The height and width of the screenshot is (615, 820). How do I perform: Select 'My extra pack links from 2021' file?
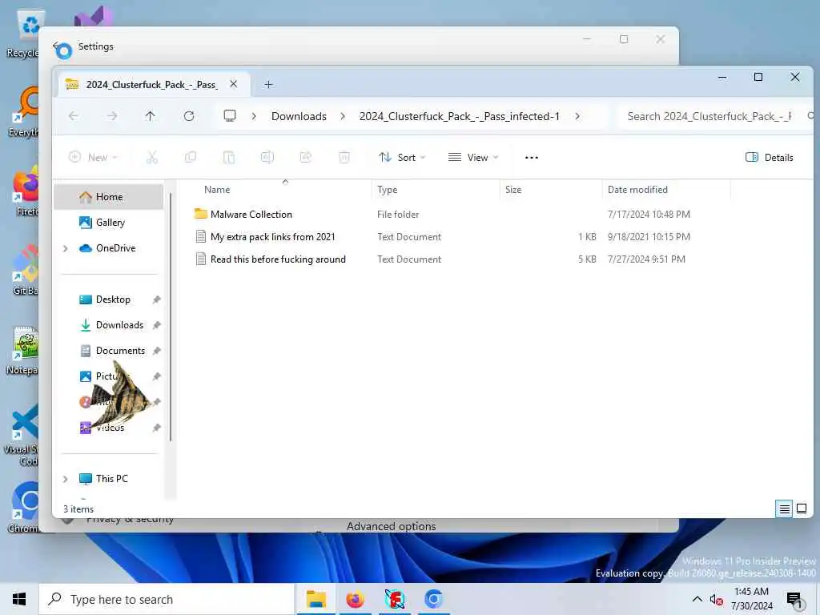coord(272,237)
